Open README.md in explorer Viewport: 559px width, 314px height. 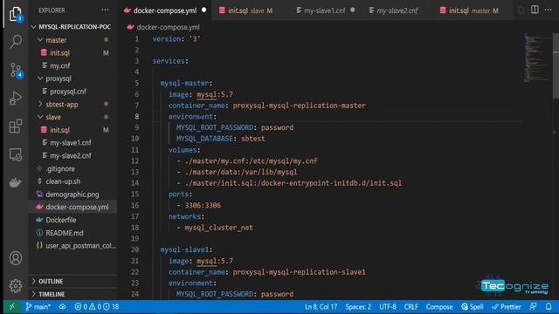tap(73, 233)
